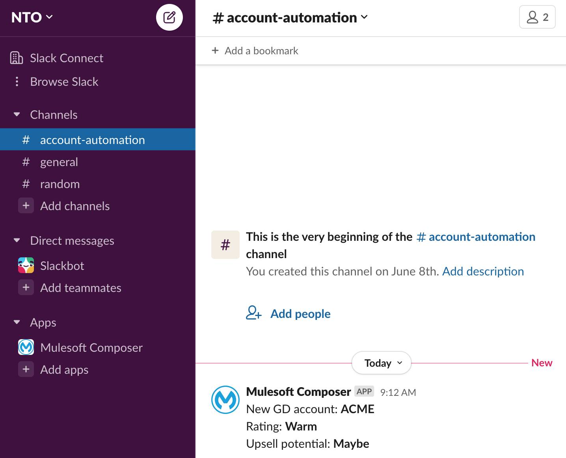Switch to the random channel
This screenshot has width=566, height=458.
pos(98,184)
